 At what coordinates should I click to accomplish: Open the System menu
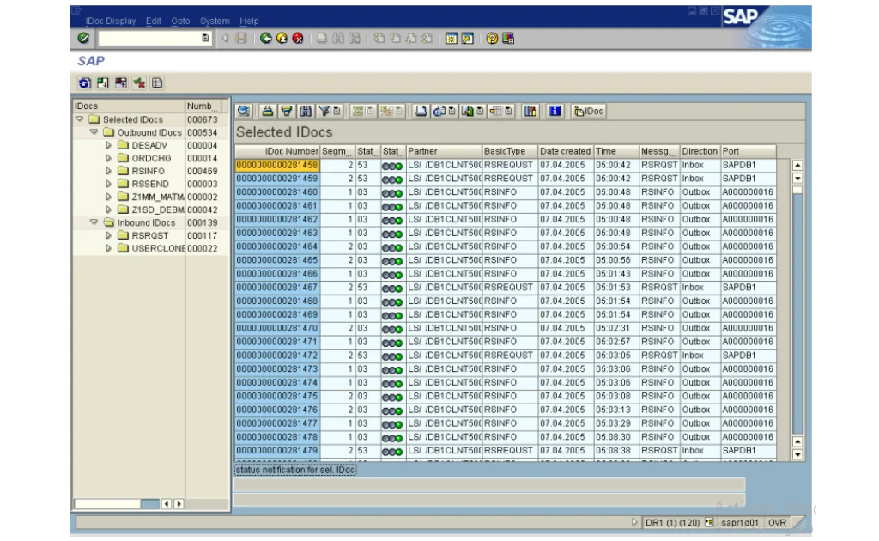tap(215, 21)
